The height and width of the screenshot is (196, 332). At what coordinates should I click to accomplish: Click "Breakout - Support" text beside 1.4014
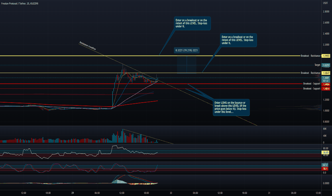312,89
